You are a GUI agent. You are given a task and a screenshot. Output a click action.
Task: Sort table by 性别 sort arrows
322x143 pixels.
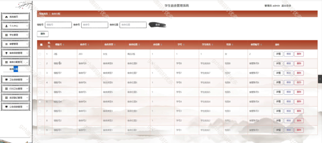coord(233,45)
